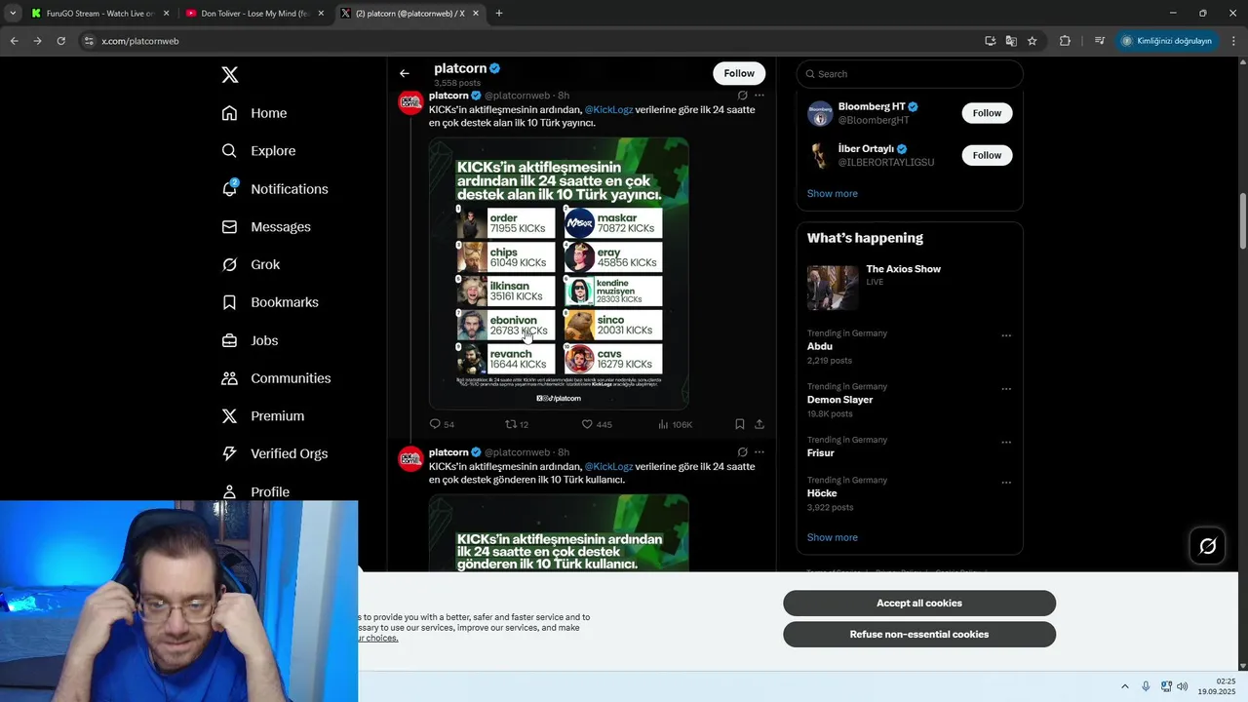Open a new browser tab
Viewport: 1248px width, 702px height.
(499, 14)
